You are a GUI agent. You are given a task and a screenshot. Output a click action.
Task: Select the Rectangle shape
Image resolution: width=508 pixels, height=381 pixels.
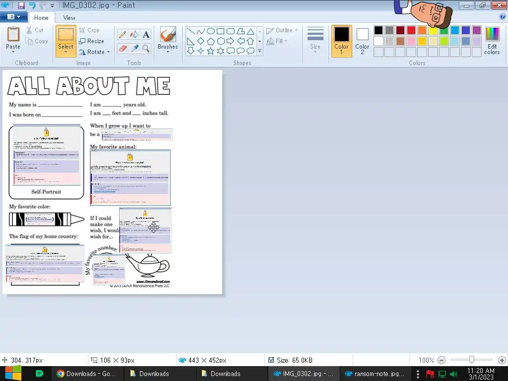pyautogui.click(x=221, y=31)
